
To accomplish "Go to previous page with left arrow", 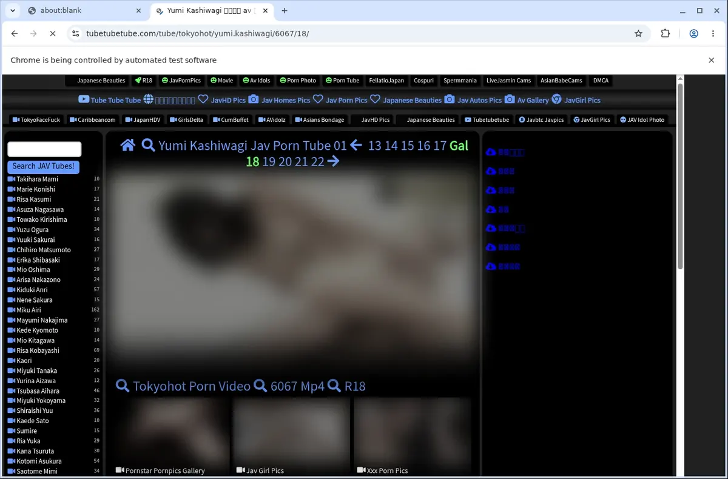I will click(x=356, y=145).
